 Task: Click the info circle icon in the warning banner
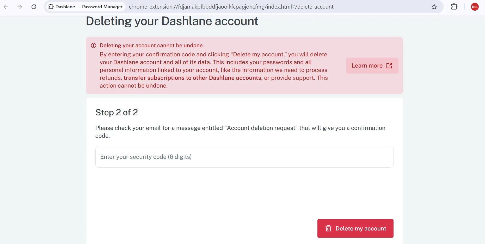[93, 45]
